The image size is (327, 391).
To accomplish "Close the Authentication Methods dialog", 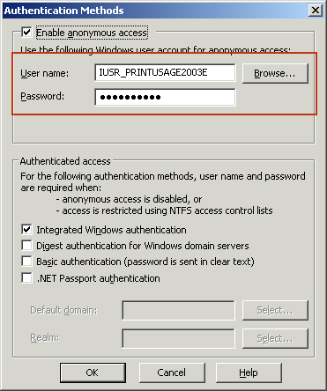I will pyautogui.click(x=315, y=11).
